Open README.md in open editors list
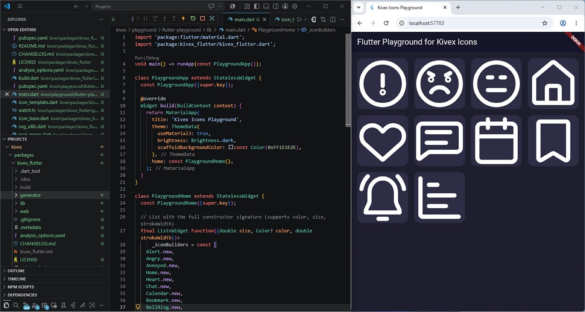The height and width of the screenshot is (312, 585). coord(55,46)
